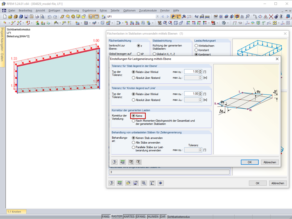Image resolution: width=292 pixels, height=219 pixels.
Task: Click the new node icon
Action: pos(5,23)
